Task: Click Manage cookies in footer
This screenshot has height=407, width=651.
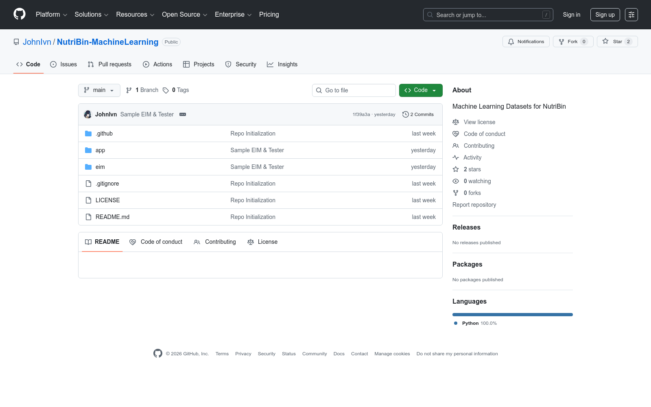Action: (392, 354)
